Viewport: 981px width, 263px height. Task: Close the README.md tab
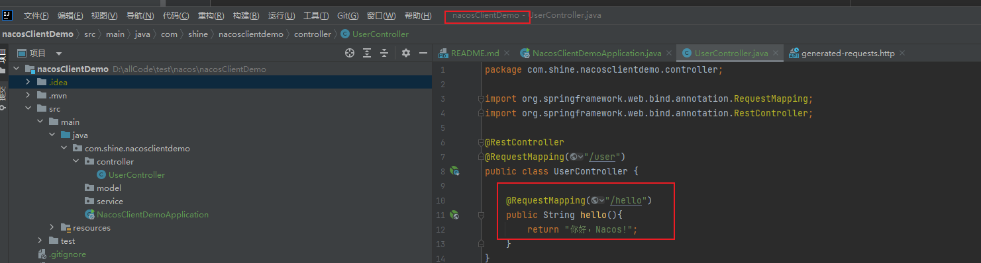507,53
